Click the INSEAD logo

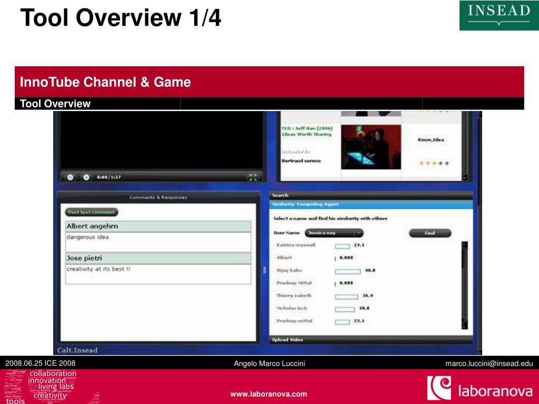tap(499, 15)
